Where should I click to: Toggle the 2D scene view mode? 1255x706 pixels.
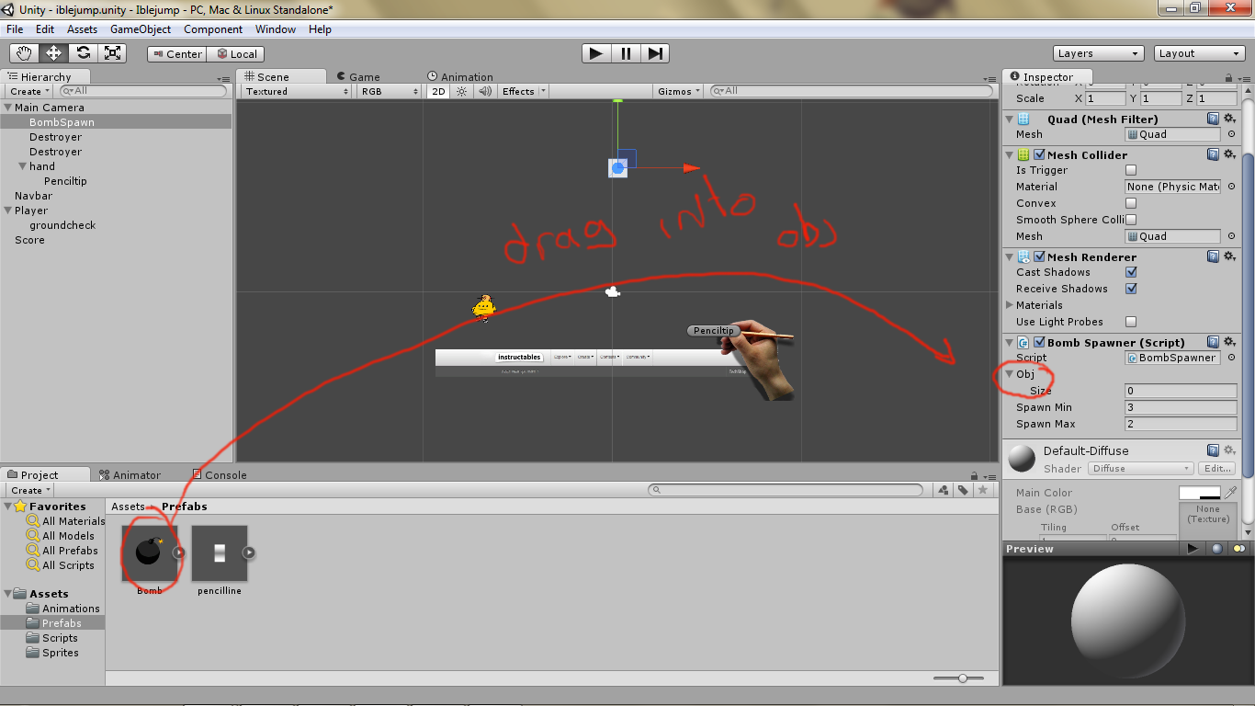438,91
